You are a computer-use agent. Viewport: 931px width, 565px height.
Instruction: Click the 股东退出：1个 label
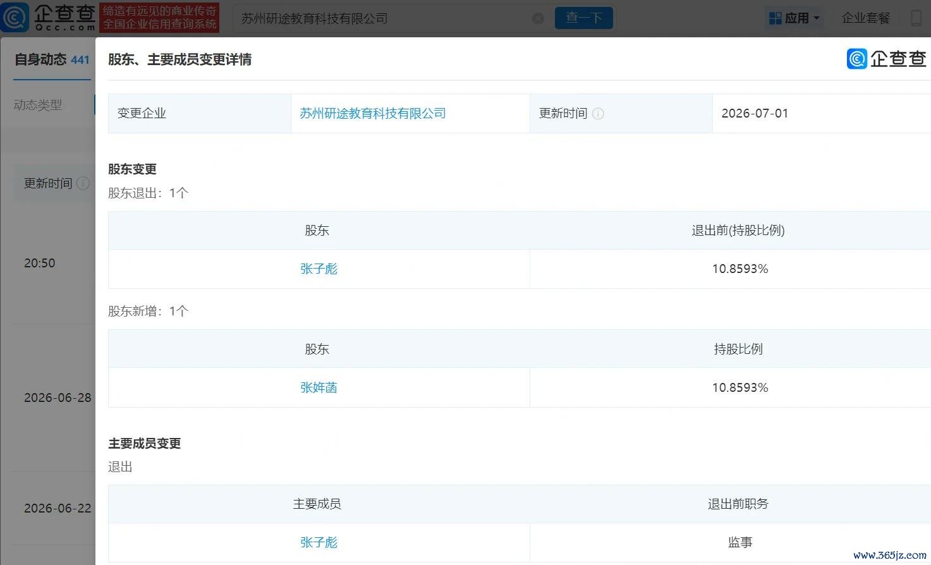(x=148, y=193)
